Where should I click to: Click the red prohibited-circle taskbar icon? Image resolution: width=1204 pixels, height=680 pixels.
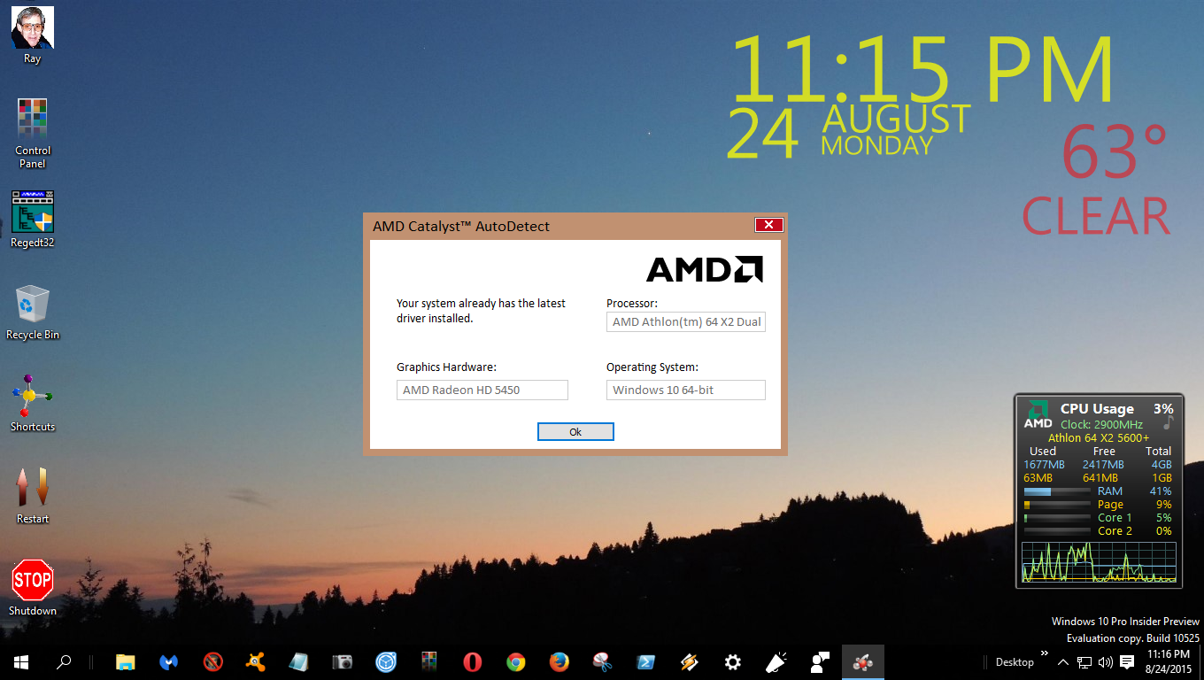click(212, 661)
